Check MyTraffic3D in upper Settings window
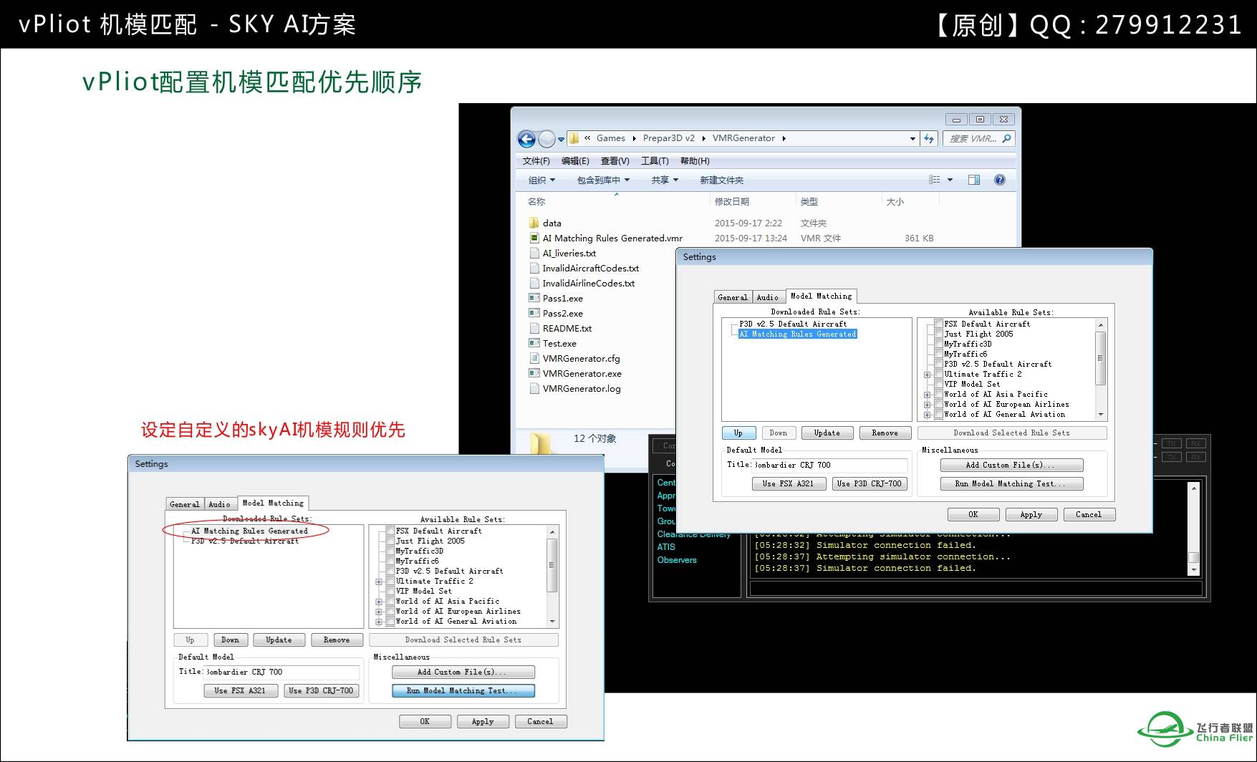Screen dimensions: 1257x762 click(938, 344)
